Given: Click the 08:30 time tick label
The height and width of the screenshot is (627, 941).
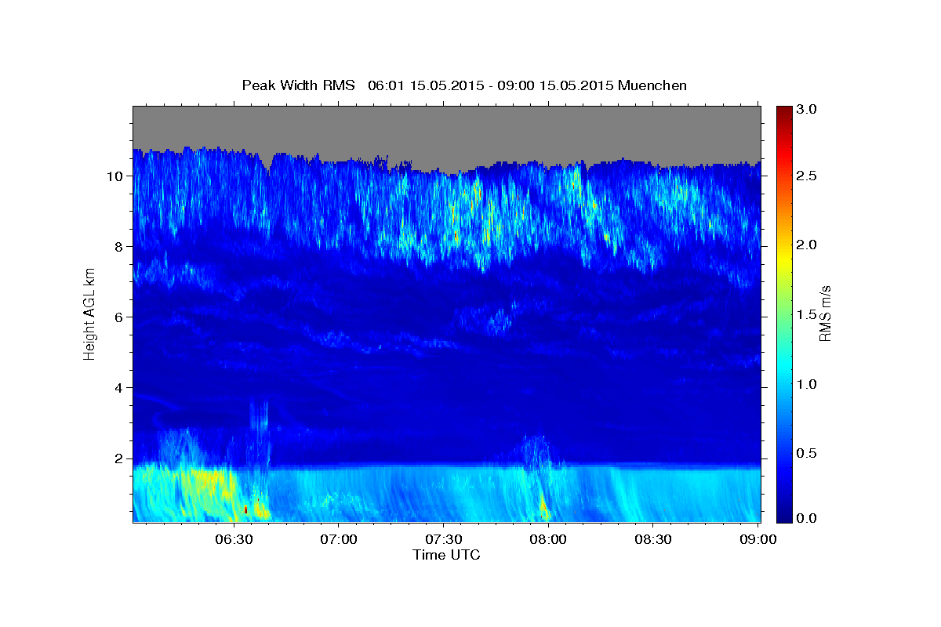Looking at the screenshot, I should tap(652, 539).
